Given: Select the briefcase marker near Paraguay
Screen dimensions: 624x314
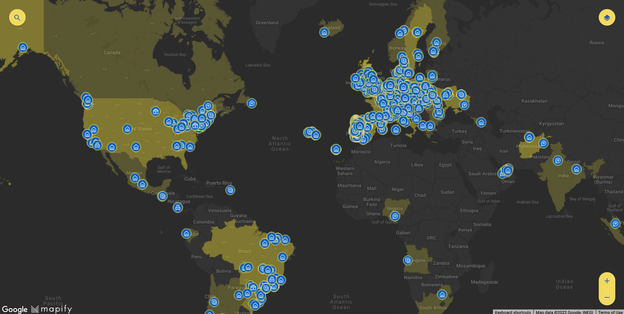Looking at the screenshot, I should point(253,287).
